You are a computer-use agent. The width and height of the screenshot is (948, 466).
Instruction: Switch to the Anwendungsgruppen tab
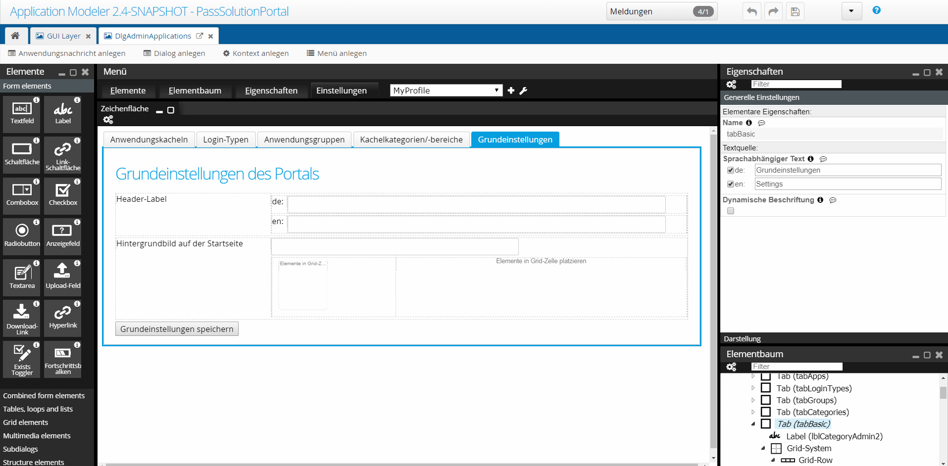point(304,140)
